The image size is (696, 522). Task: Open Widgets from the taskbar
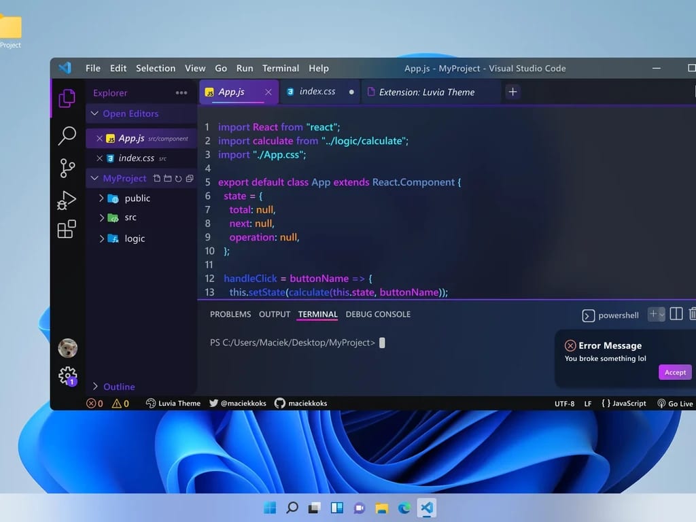click(x=337, y=507)
